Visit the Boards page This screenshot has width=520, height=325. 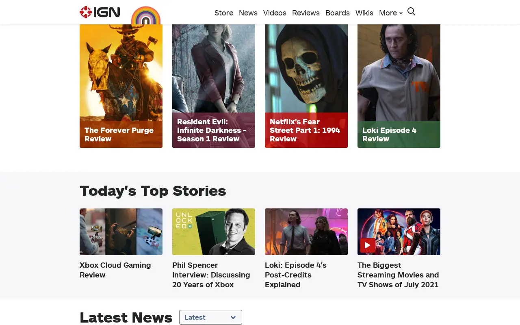click(338, 13)
